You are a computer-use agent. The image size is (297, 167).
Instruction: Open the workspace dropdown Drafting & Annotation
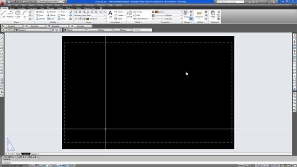pos(51,2)
